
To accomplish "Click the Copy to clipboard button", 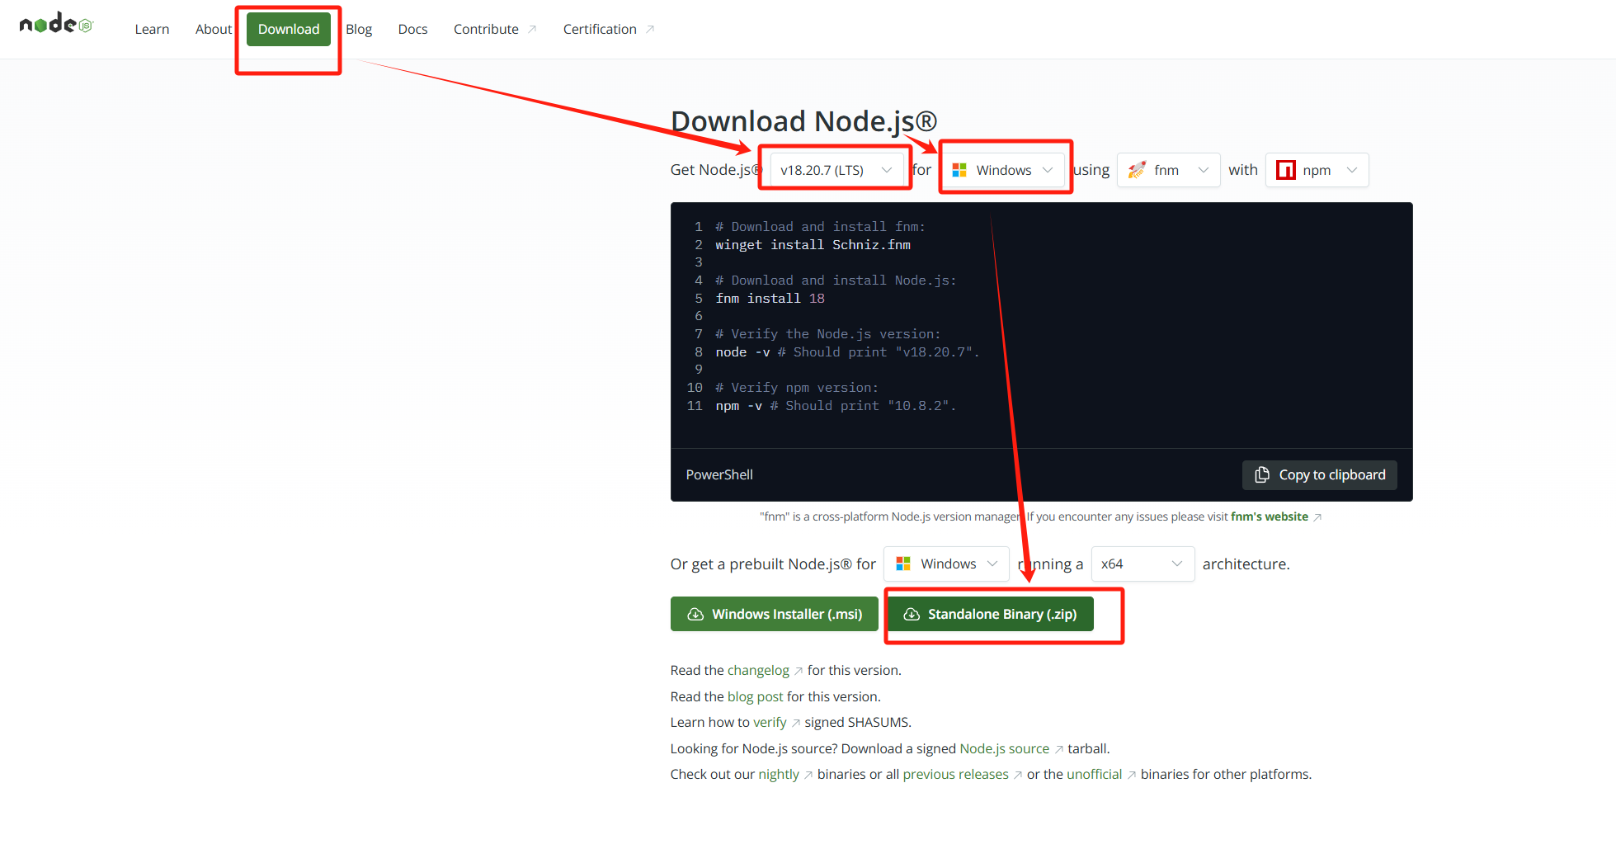I will click(1319, 474).
